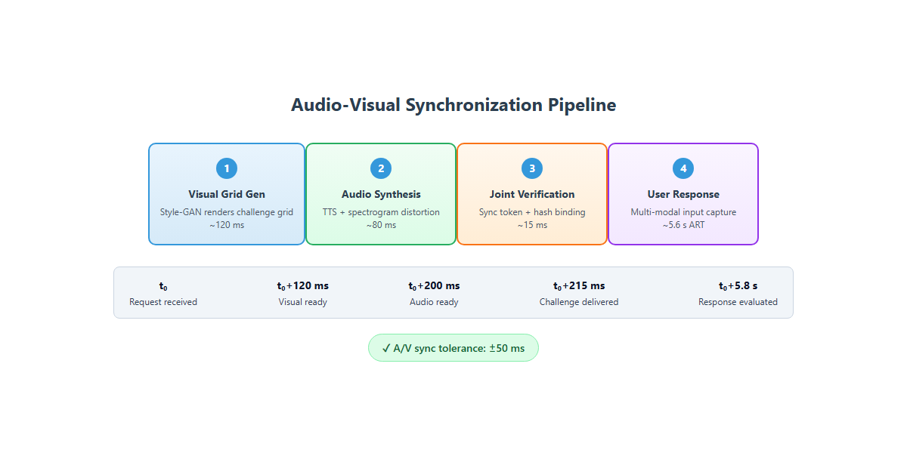The image size is (907, 453).
Task: Click the step 3 number badge
Action: point(532,168)
